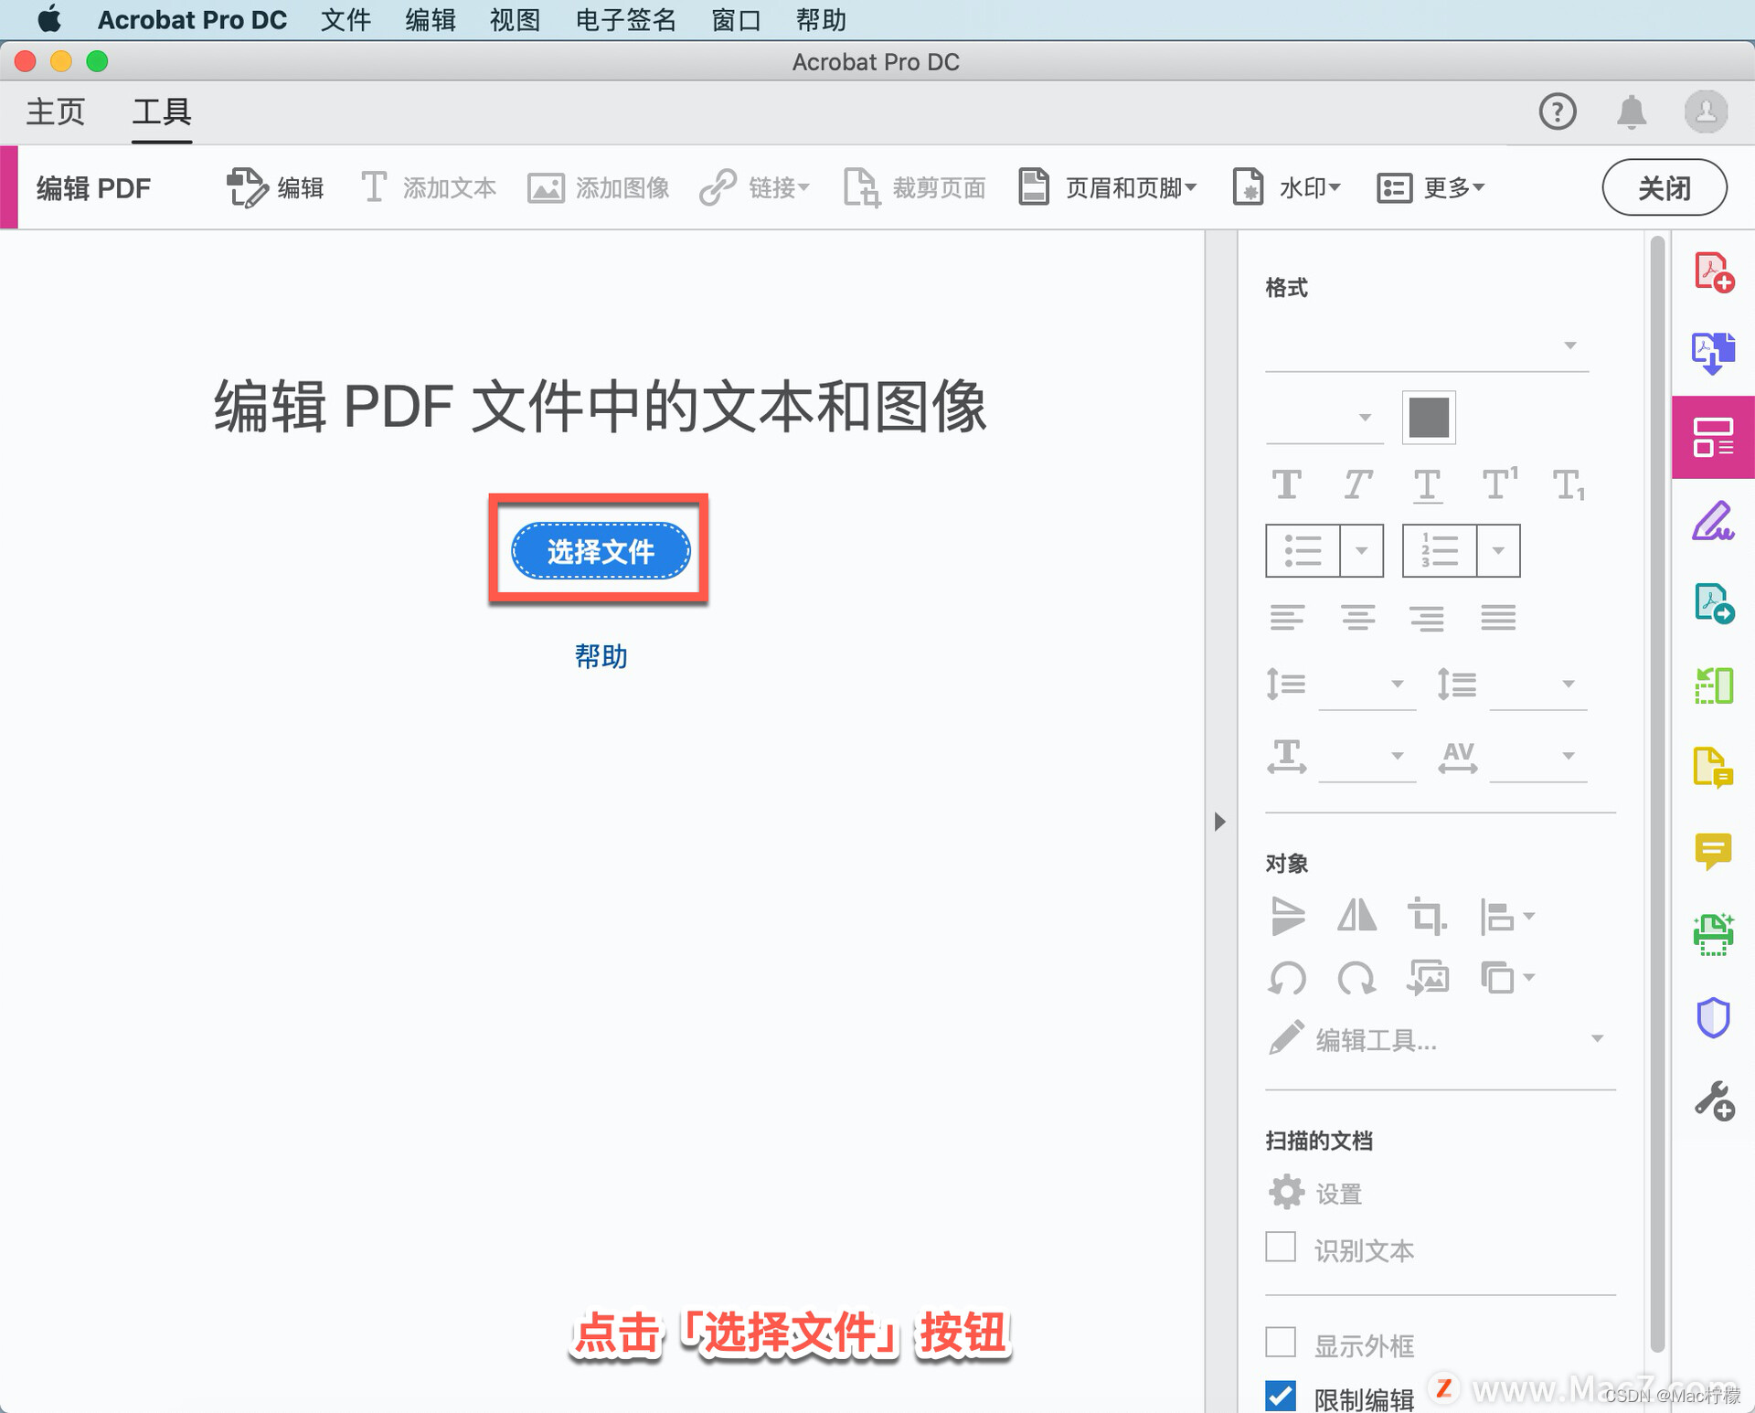Open the Protect shield icon
1755x1413 pixels.
[1713, 1017]
